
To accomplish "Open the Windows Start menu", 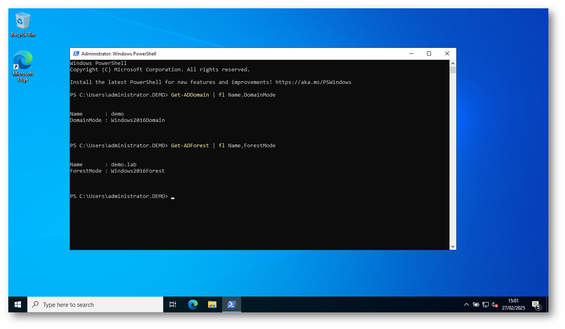I will (x=18, y=304).
